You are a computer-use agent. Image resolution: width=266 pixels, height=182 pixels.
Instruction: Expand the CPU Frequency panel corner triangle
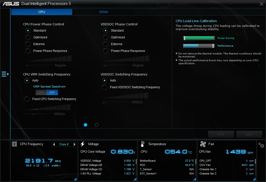75,179
